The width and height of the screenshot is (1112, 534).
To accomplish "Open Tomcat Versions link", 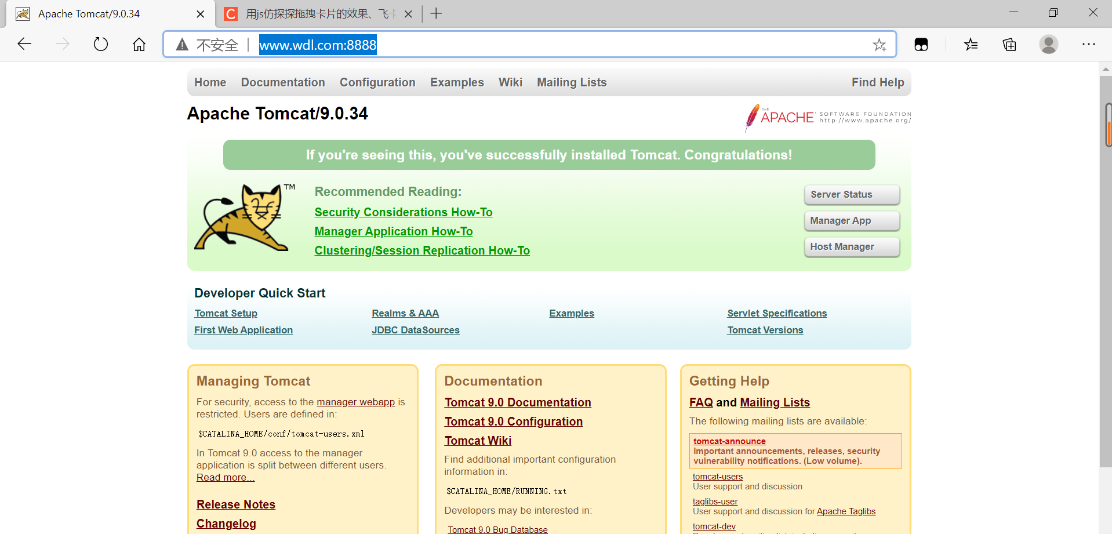I will (x=765, y=330).
